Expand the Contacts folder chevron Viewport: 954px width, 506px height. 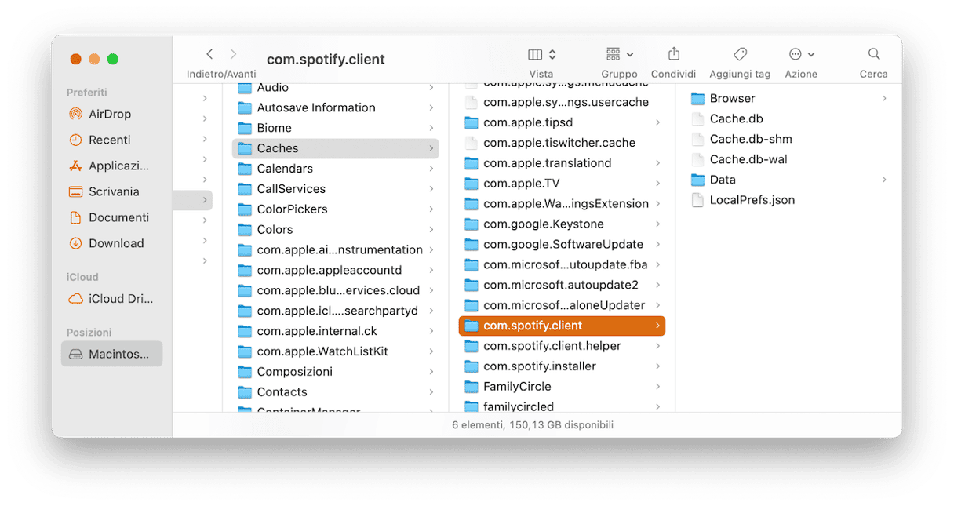point(431,392)
